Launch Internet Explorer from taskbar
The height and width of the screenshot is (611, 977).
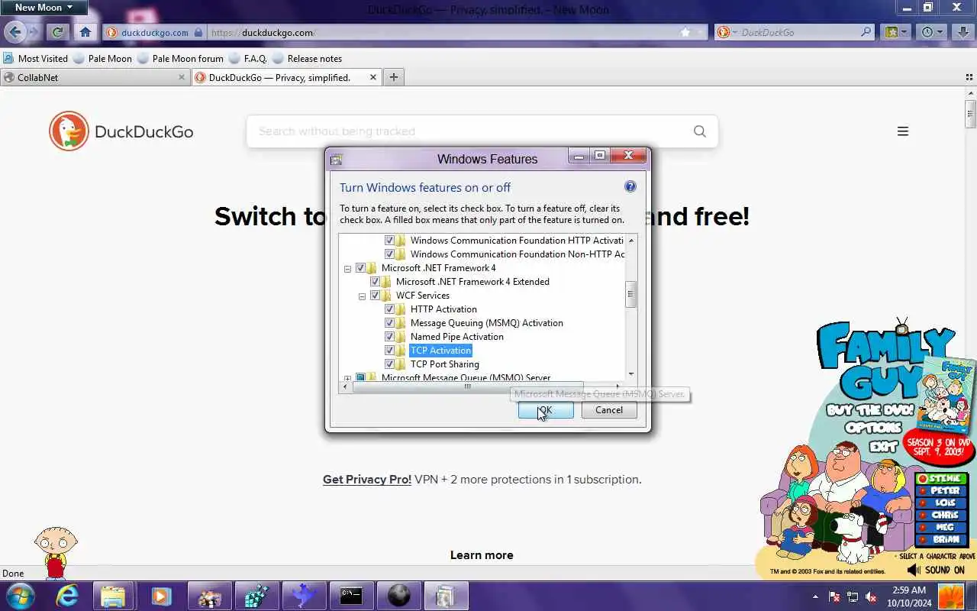[67, 596]
